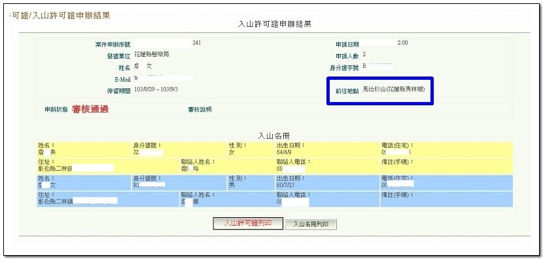Image resolution: width=543 pixels, height=259 pixels.
Task: Click the 入山名冊列印 button
Action: (311, 224)
